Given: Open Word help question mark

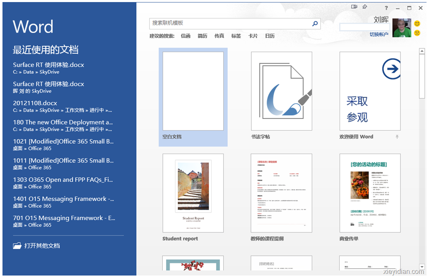Looking at the screenshot, I should click(x=386, y=8).
